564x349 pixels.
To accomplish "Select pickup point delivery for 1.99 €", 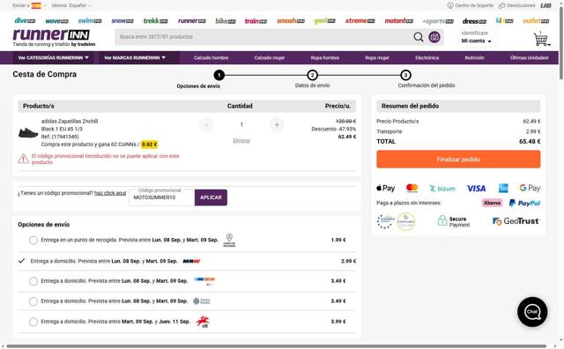I will [x=33, y=241].
